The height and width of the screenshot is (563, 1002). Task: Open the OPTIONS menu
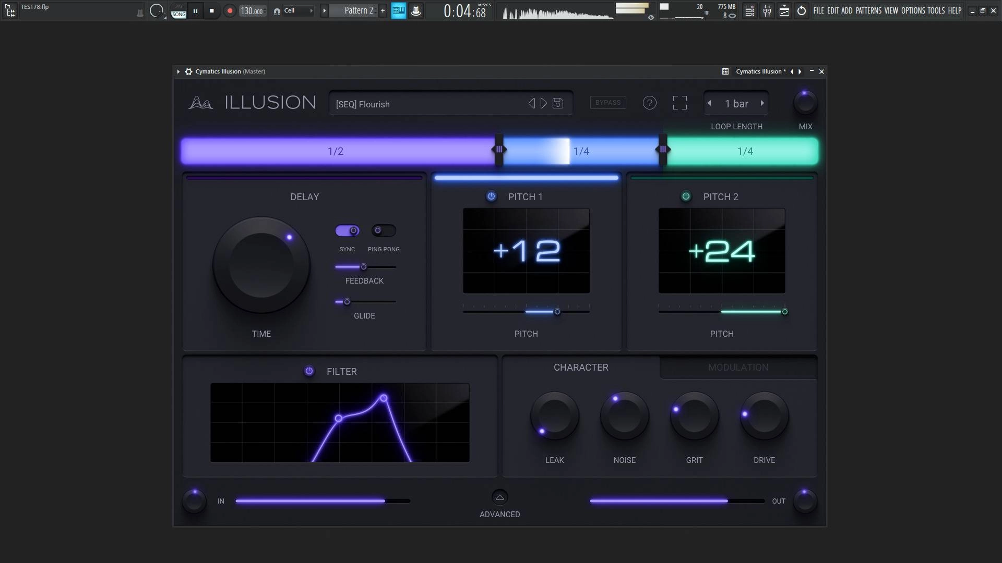click(913, 10)
